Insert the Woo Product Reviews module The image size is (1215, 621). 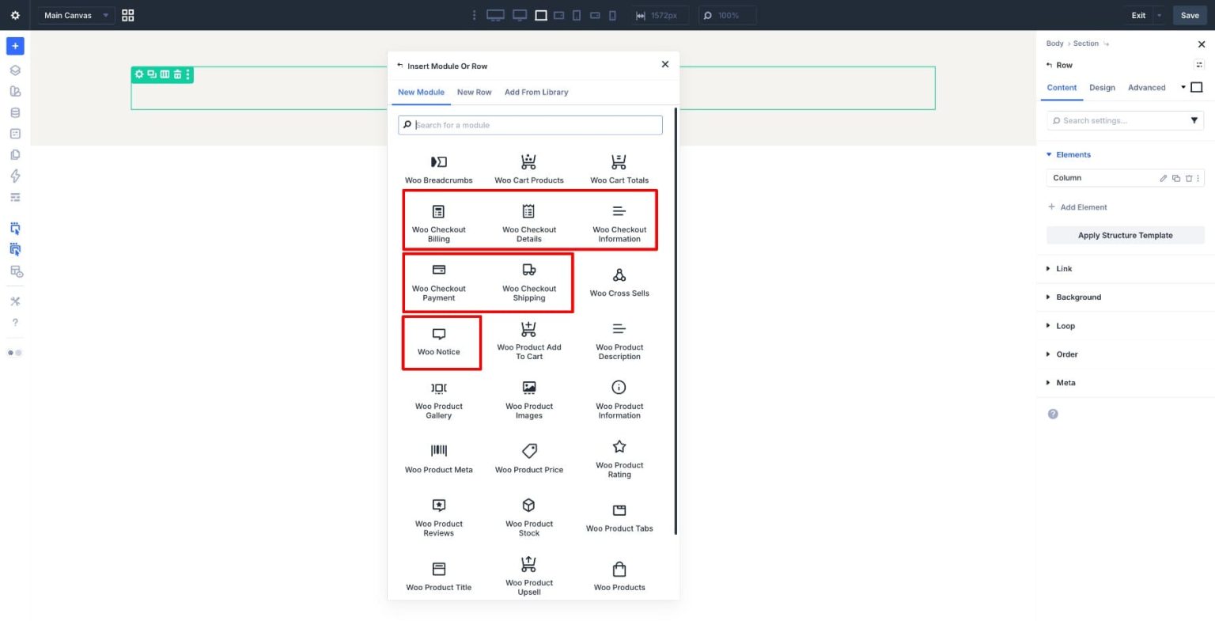pyautogui.click(x=439, y=518)
